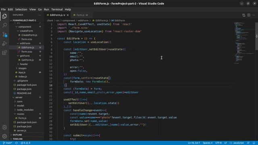
Task: Open the Accounts menu icon
Action: pyautogui.click(x=4, y=127)
